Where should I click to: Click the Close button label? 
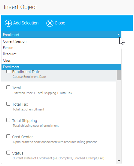pos(60,23)
